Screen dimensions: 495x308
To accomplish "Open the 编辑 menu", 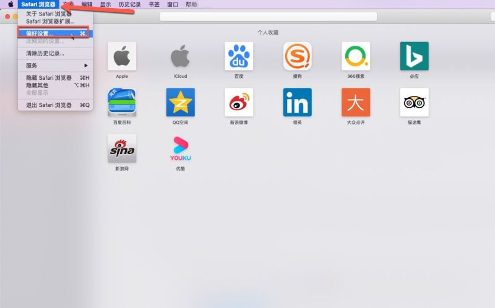I will [x=87, y=4].
